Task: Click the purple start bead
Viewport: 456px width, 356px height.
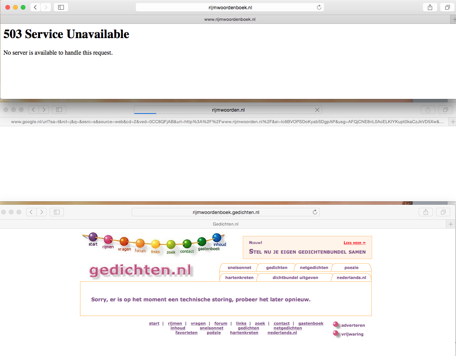Action: (93, 237)
